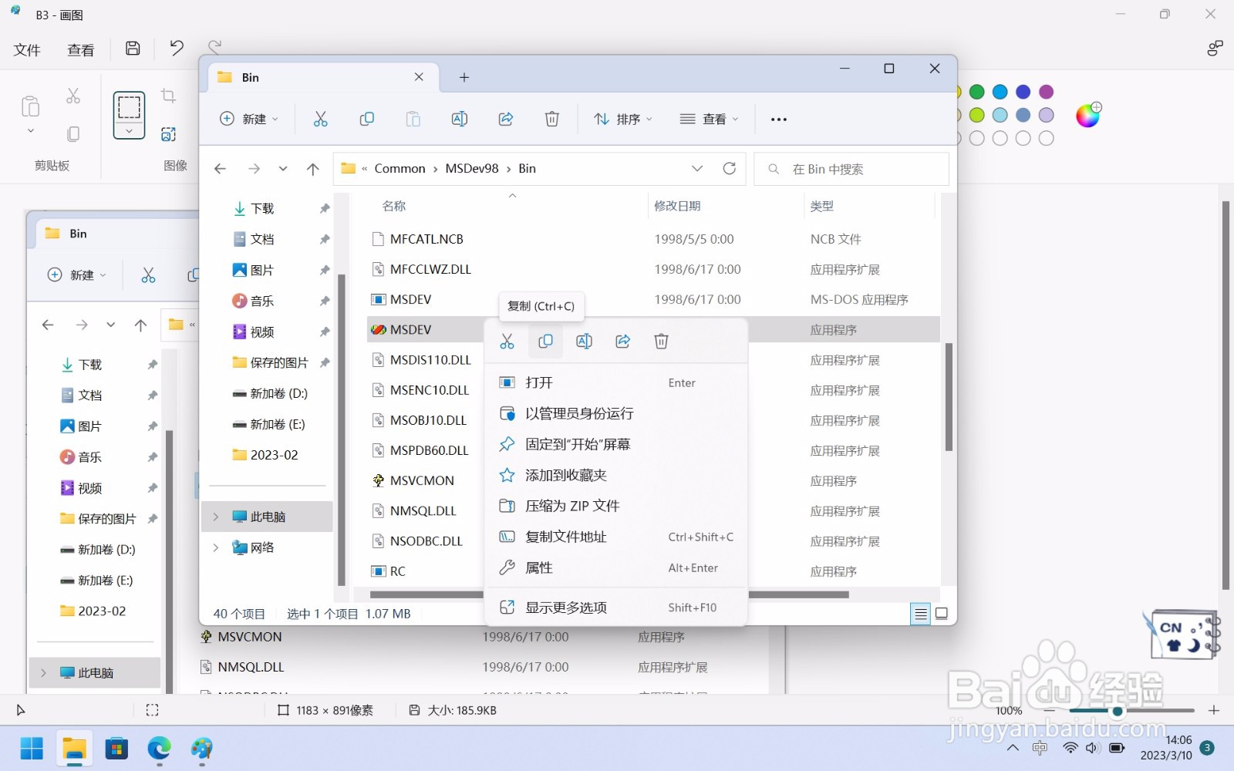
Task: Select the MFCATL.NCB file
Action: coord(427,239)
